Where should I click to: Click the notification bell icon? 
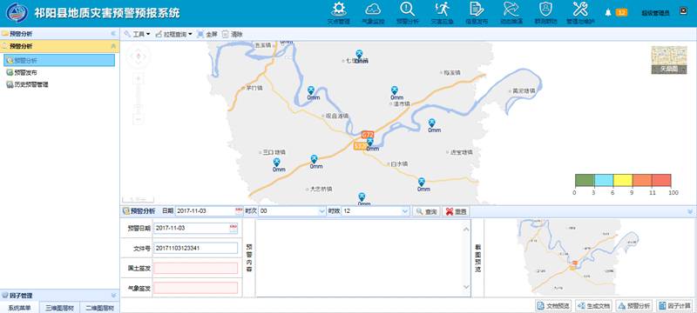tap(608, 13)
